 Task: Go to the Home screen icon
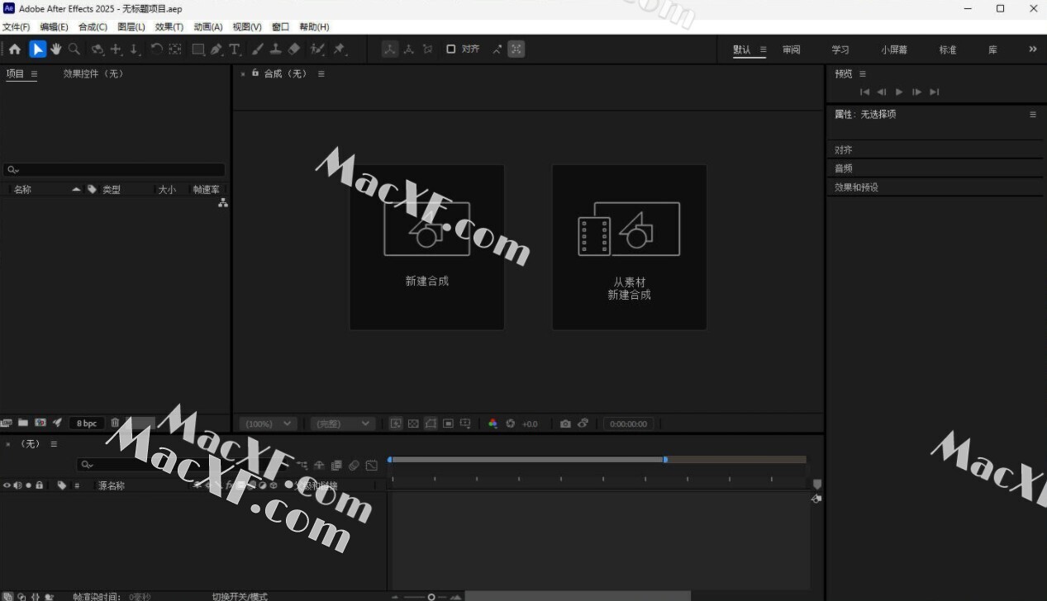click(x=15, y=50)
